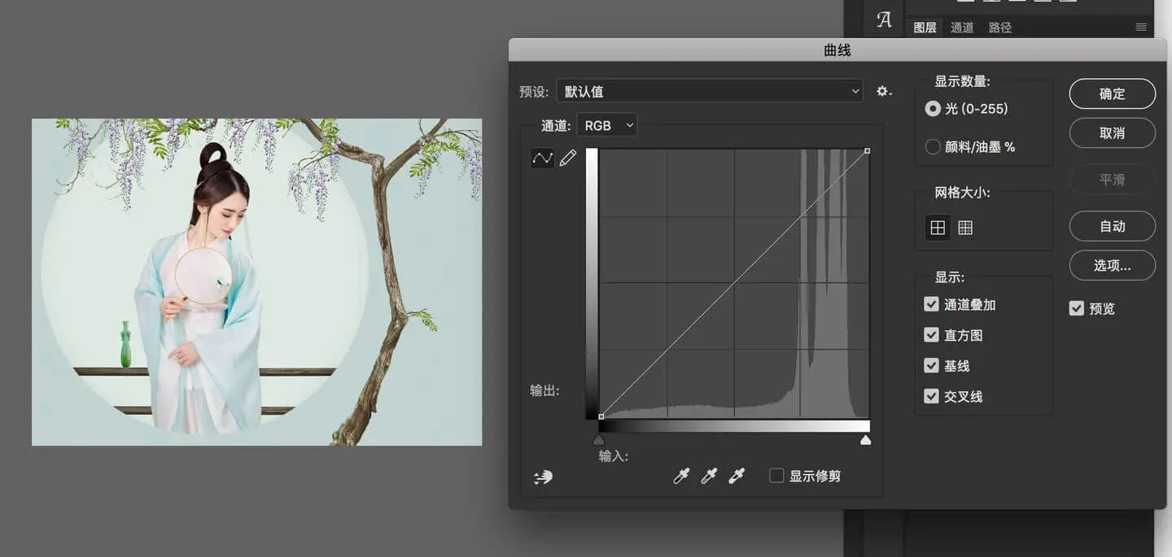This screenshot has height=557, width=1172.
Task: Click the white point input slider
Action: [x=865, y=440]
